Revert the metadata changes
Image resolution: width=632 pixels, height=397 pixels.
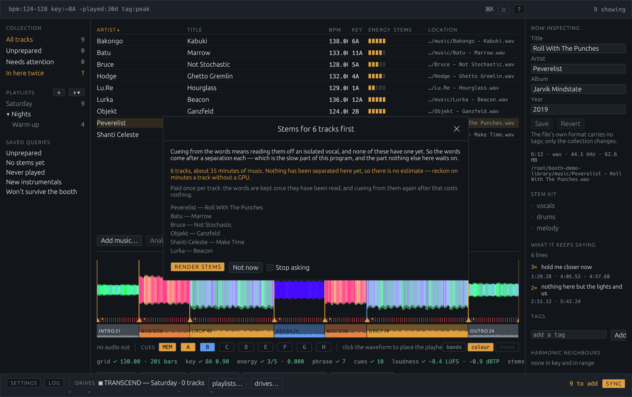tap(570, 124)
